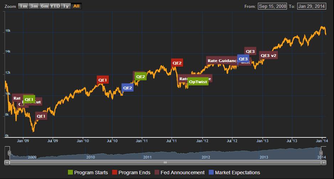Click the Jul '13 x-axis label
This screenshot has height=179, width=334.
292,141
